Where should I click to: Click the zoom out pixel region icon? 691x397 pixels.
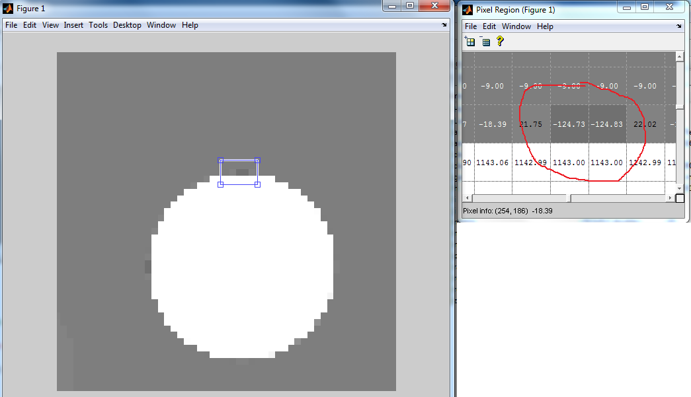pyautogui.click(x=486, y=42)
